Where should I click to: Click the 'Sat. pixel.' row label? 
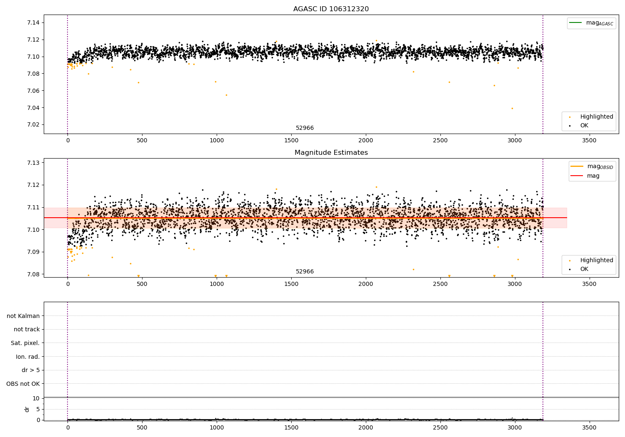pos(25,343)
